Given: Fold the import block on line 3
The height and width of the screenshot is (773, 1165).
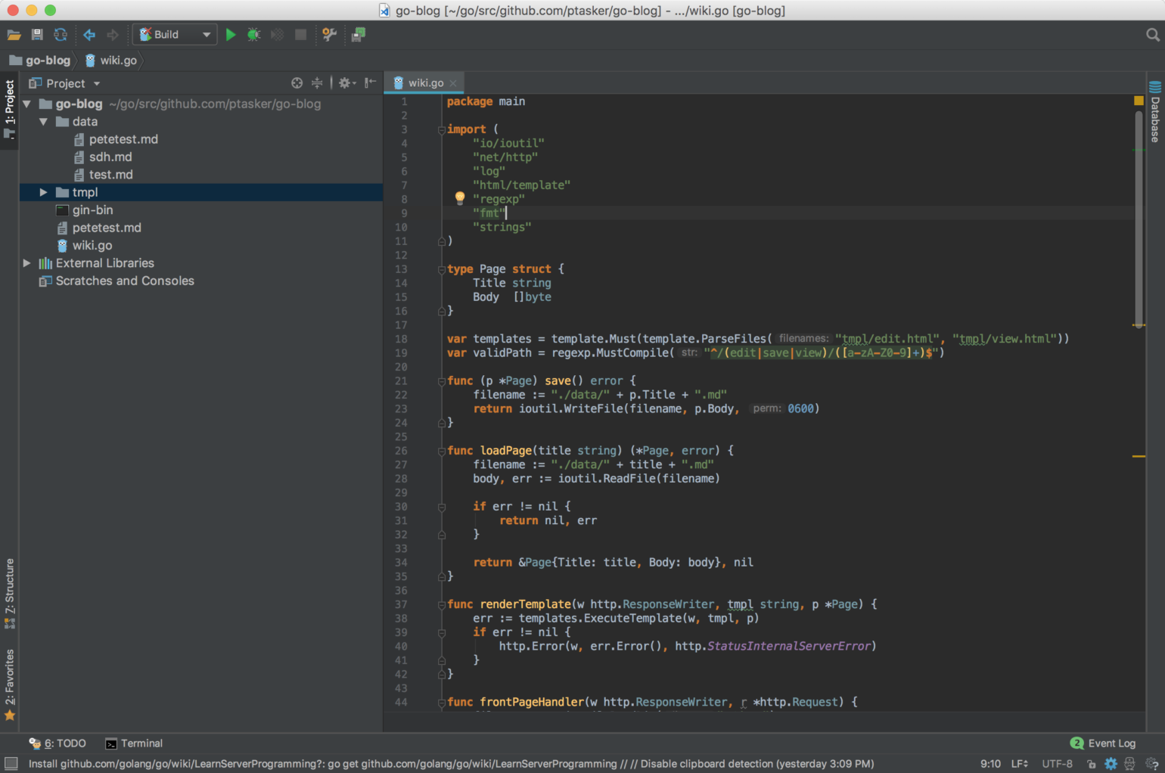Looking at the screenshot, I should click(x=442, y=129).
